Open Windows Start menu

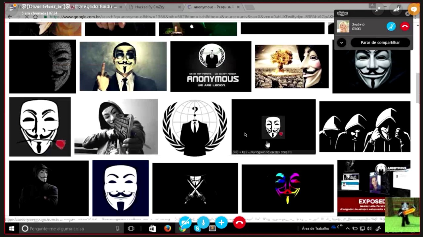point(12,228)
